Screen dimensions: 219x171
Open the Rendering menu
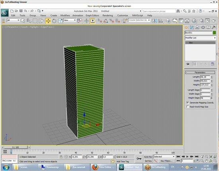coord(108,15)
